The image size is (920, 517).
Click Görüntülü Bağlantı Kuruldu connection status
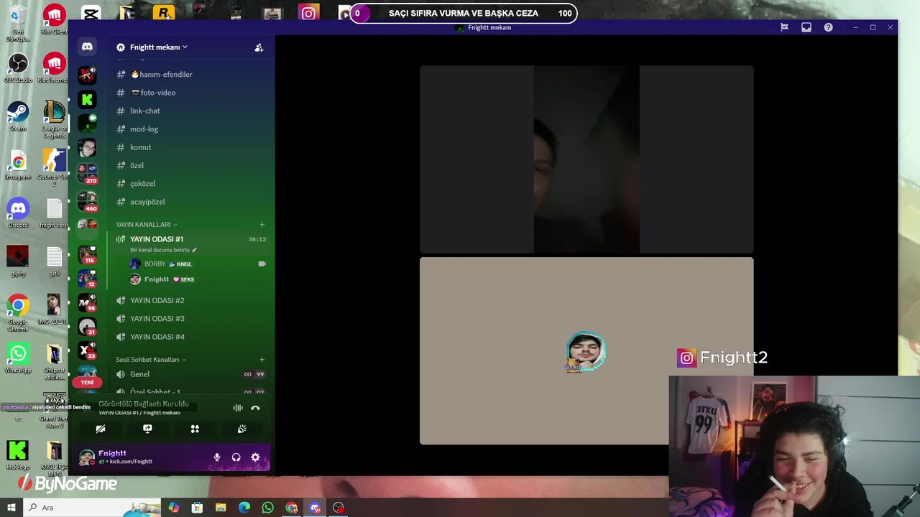pos(144,404)
